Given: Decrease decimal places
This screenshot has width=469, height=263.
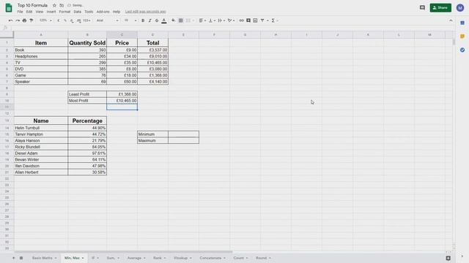Looking at the screenshot, I should (72, 20).
